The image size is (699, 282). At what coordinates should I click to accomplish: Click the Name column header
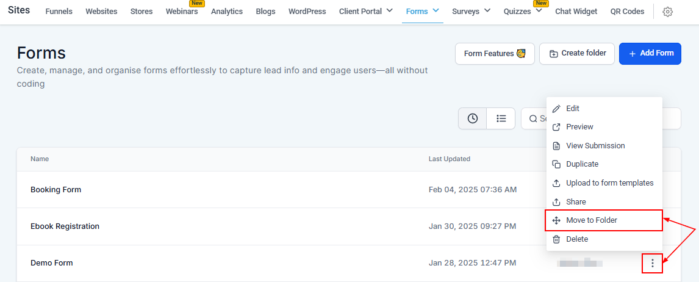40,159
